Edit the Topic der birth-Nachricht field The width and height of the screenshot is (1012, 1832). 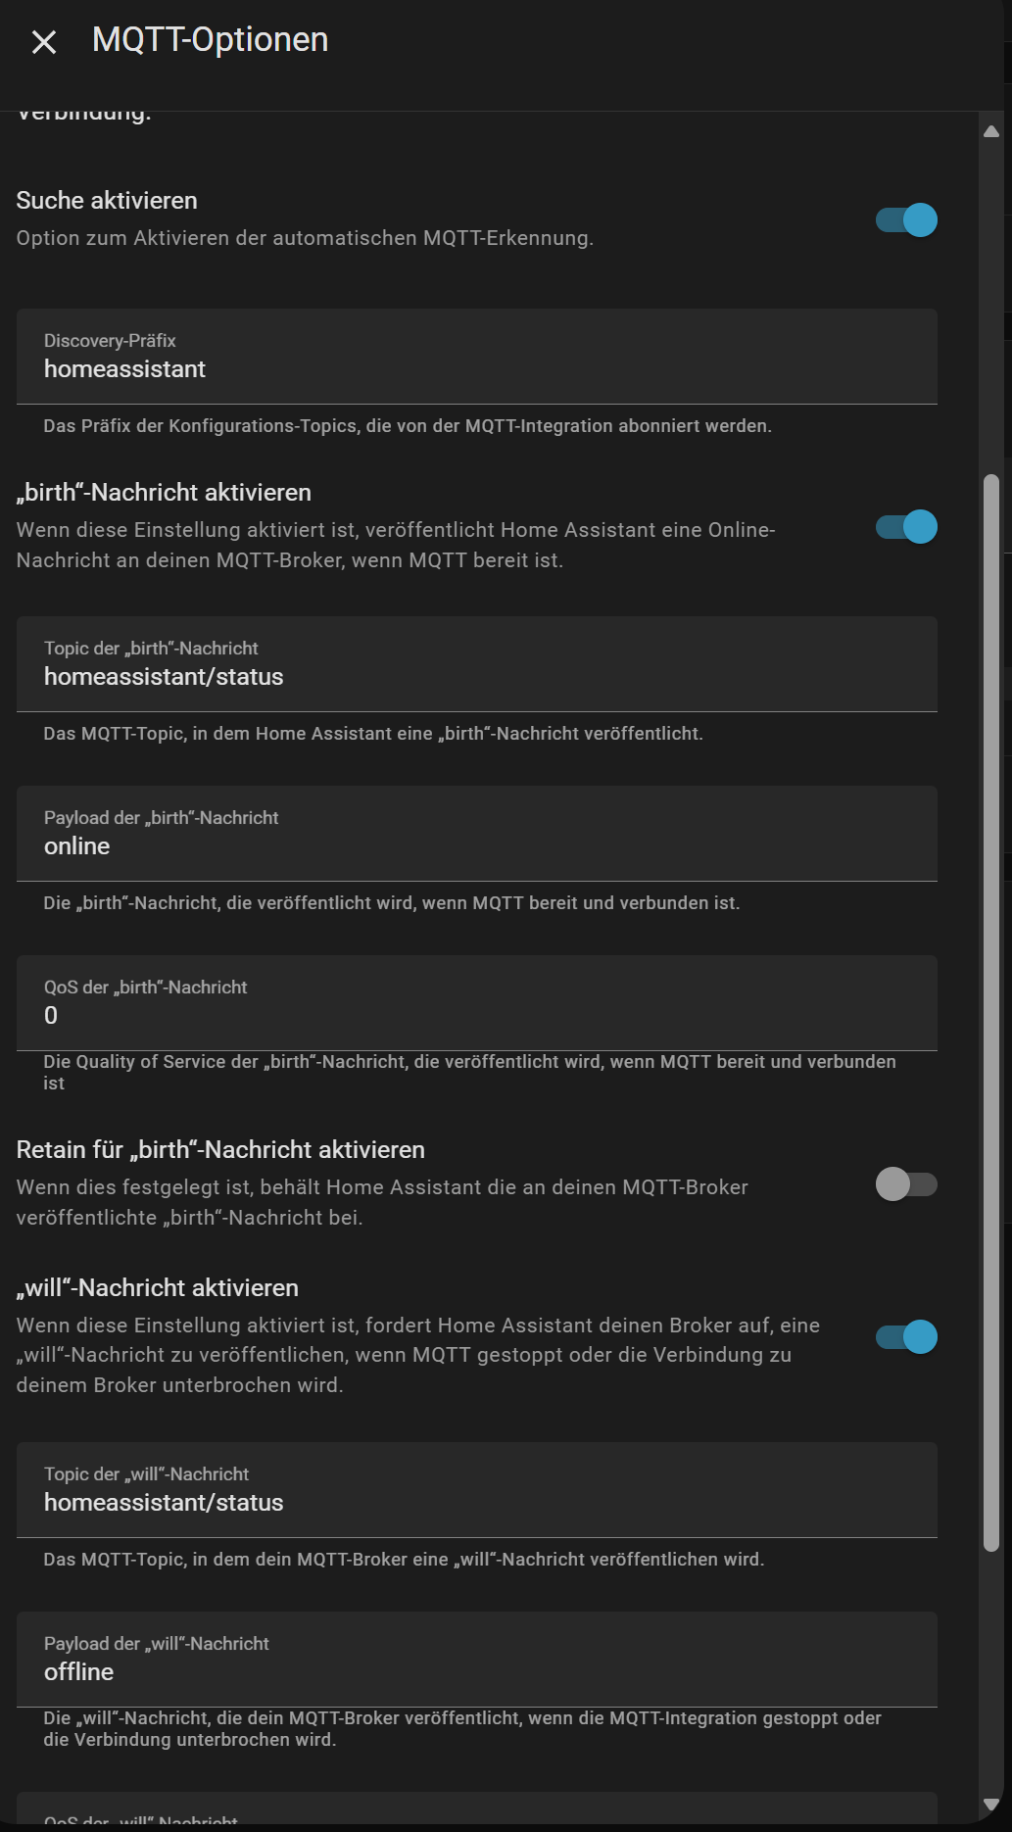[x=476, y=664]
